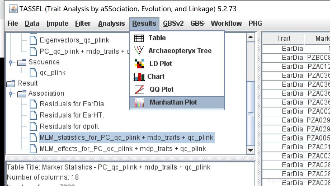
Task: Open the PHG menu
Action: [255, 23]
